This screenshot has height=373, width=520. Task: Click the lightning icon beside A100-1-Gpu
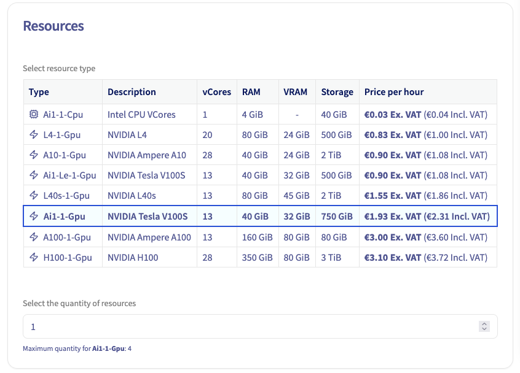click(34, 237)
